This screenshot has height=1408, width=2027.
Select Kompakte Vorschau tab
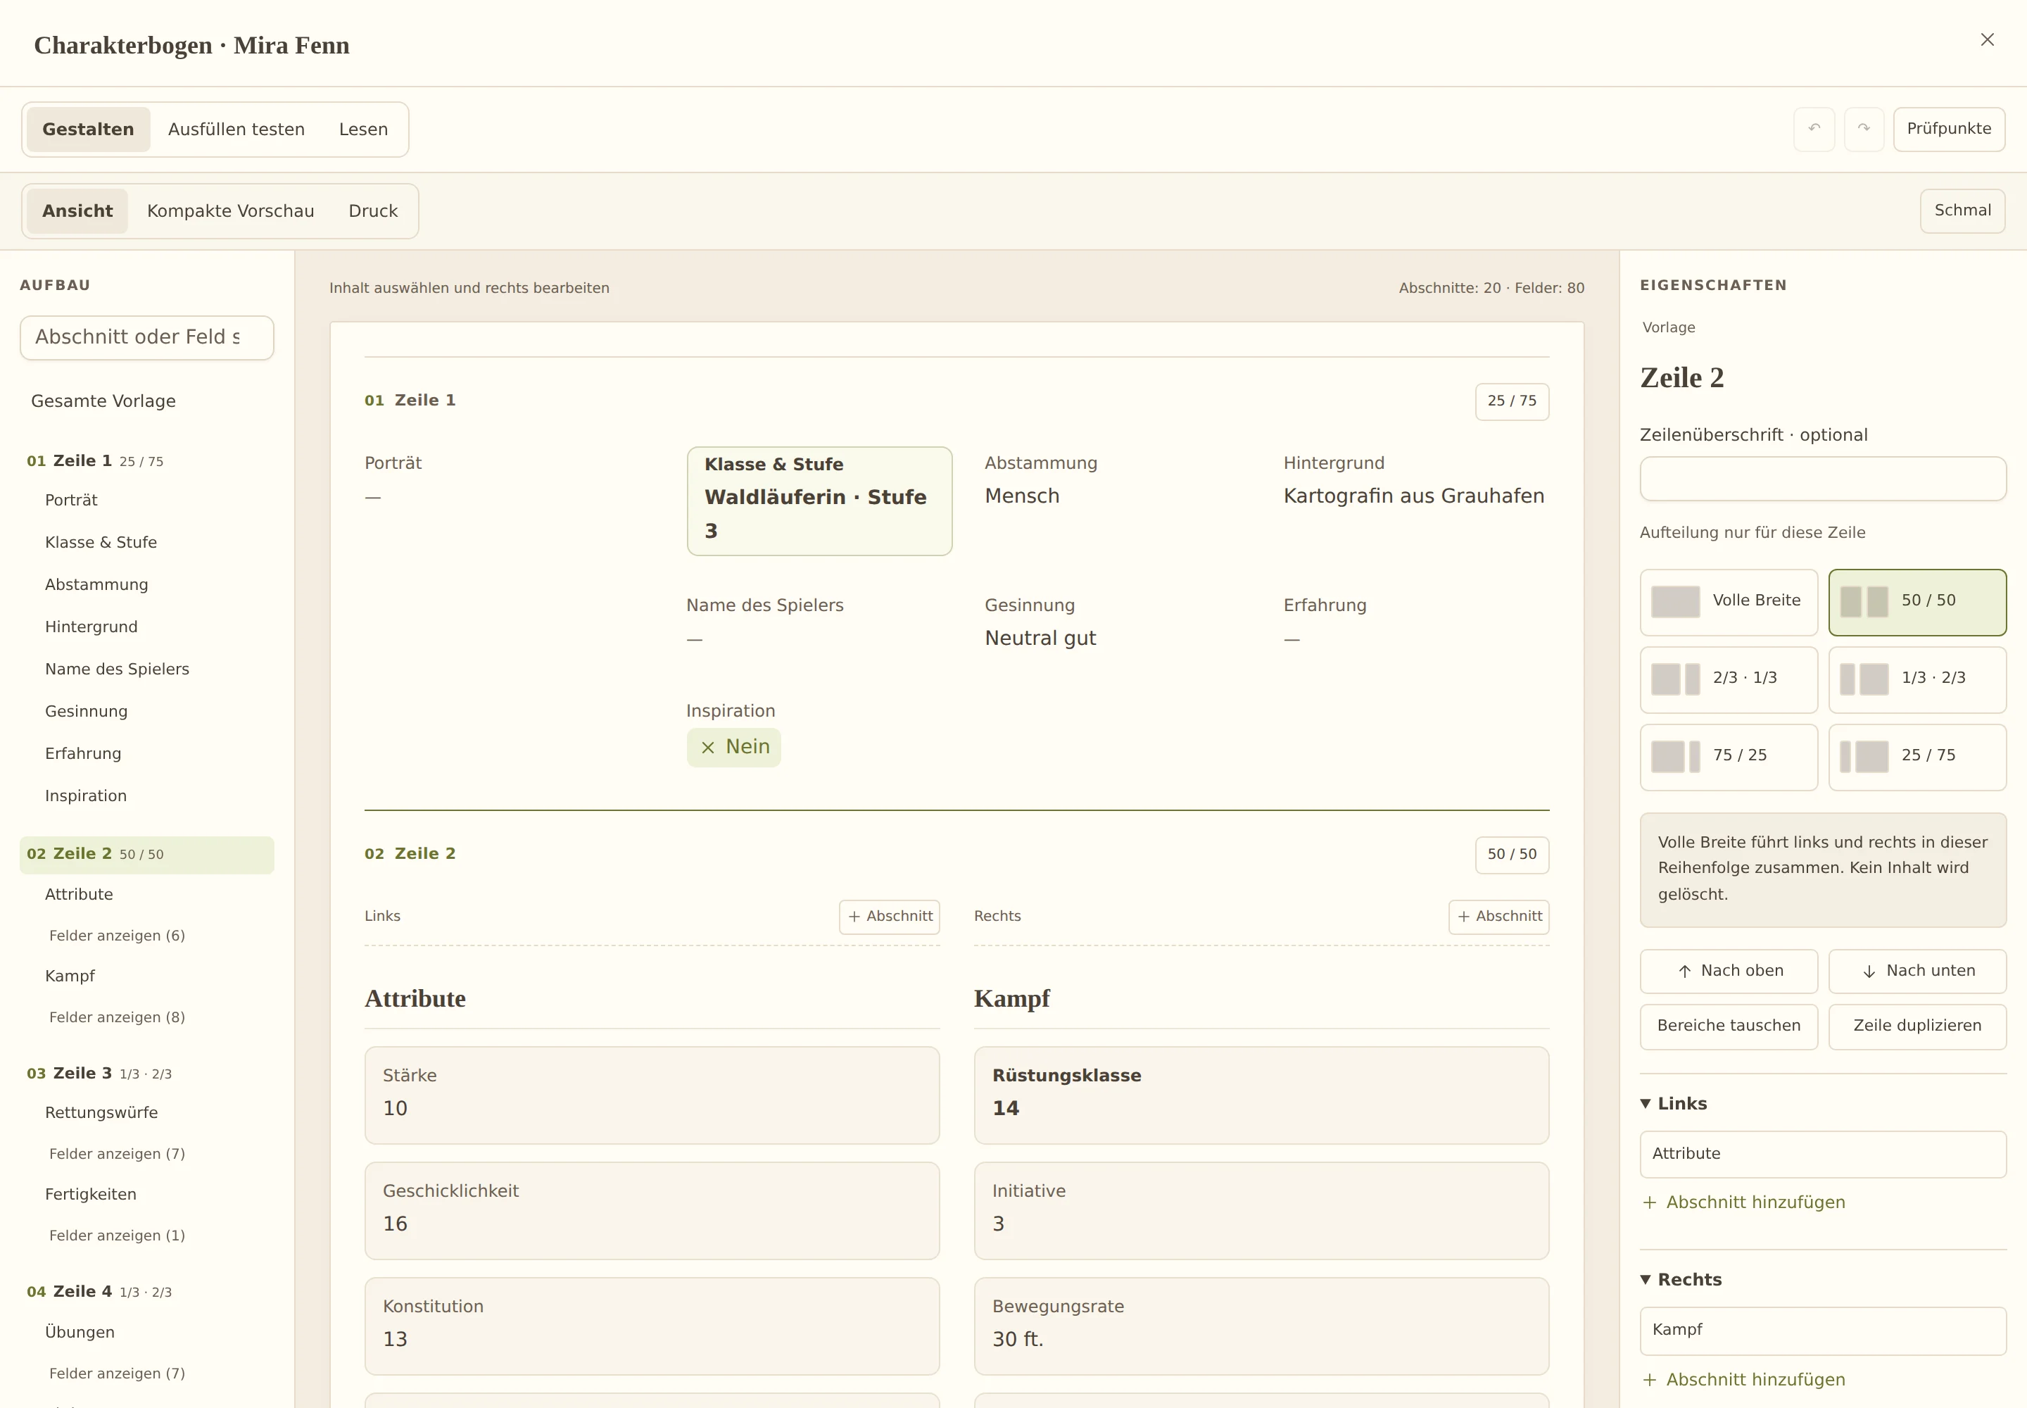(x=230, y=210)
